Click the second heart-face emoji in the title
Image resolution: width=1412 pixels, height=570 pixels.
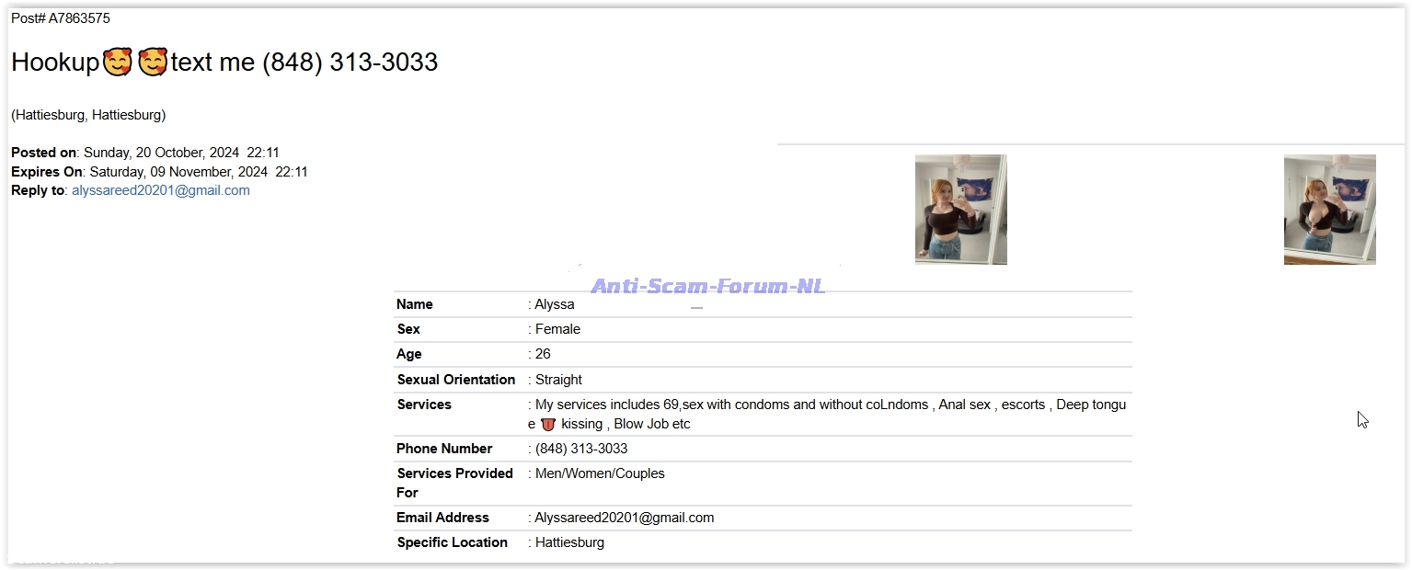pyautogui.click(x=153, y=63)
